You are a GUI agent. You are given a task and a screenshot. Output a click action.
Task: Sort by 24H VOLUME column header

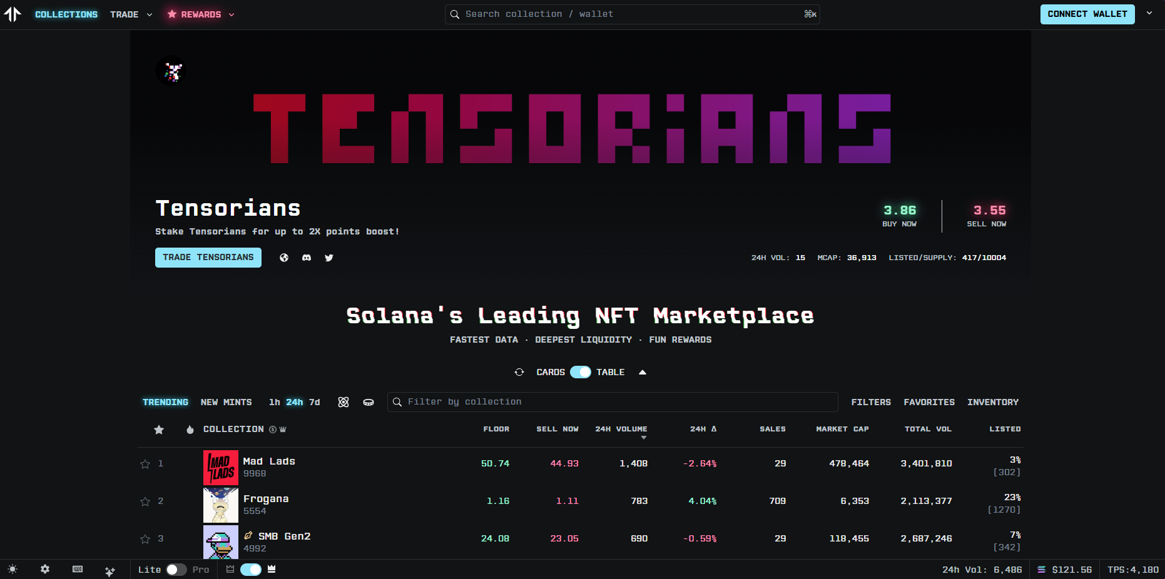(x=621, y=429)
